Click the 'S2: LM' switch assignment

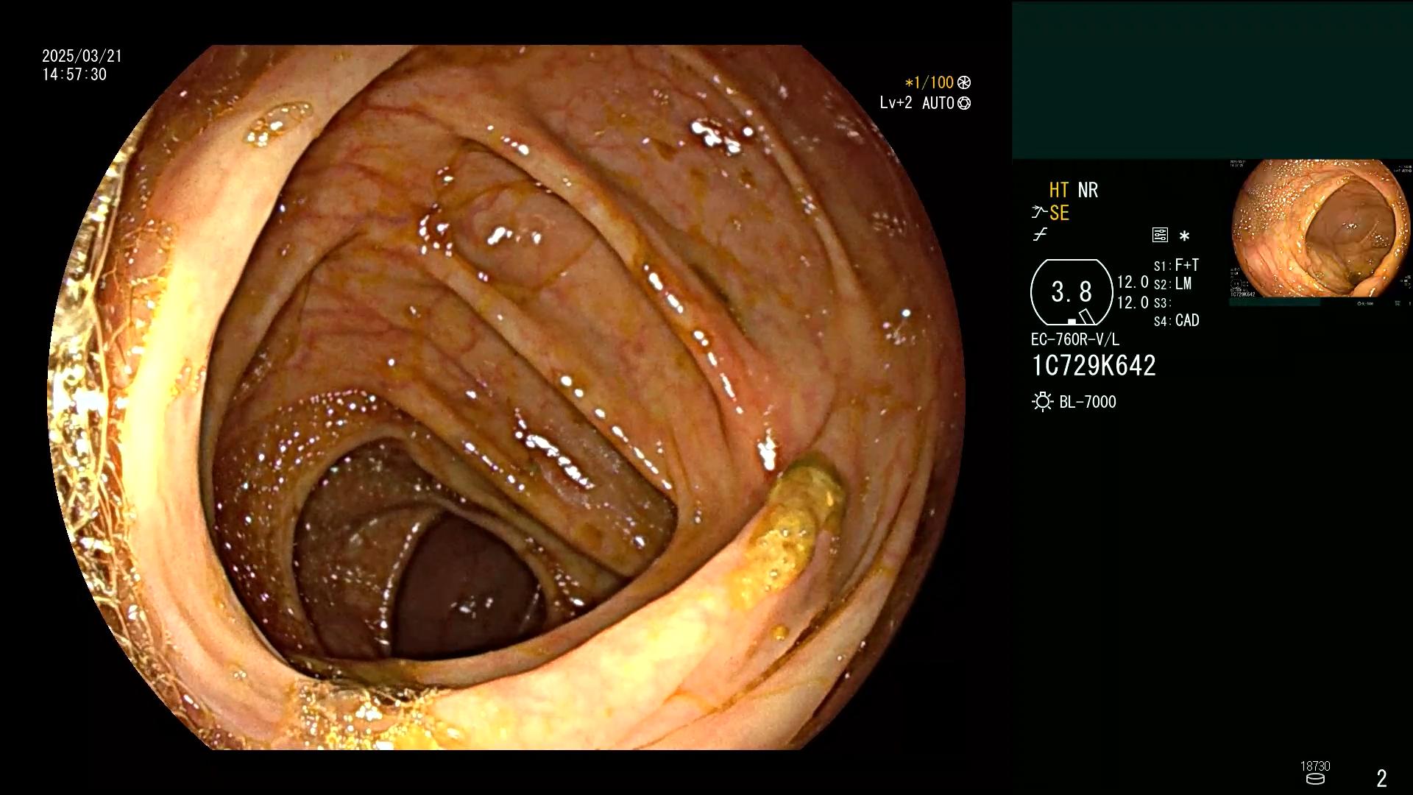(1172, 283)
